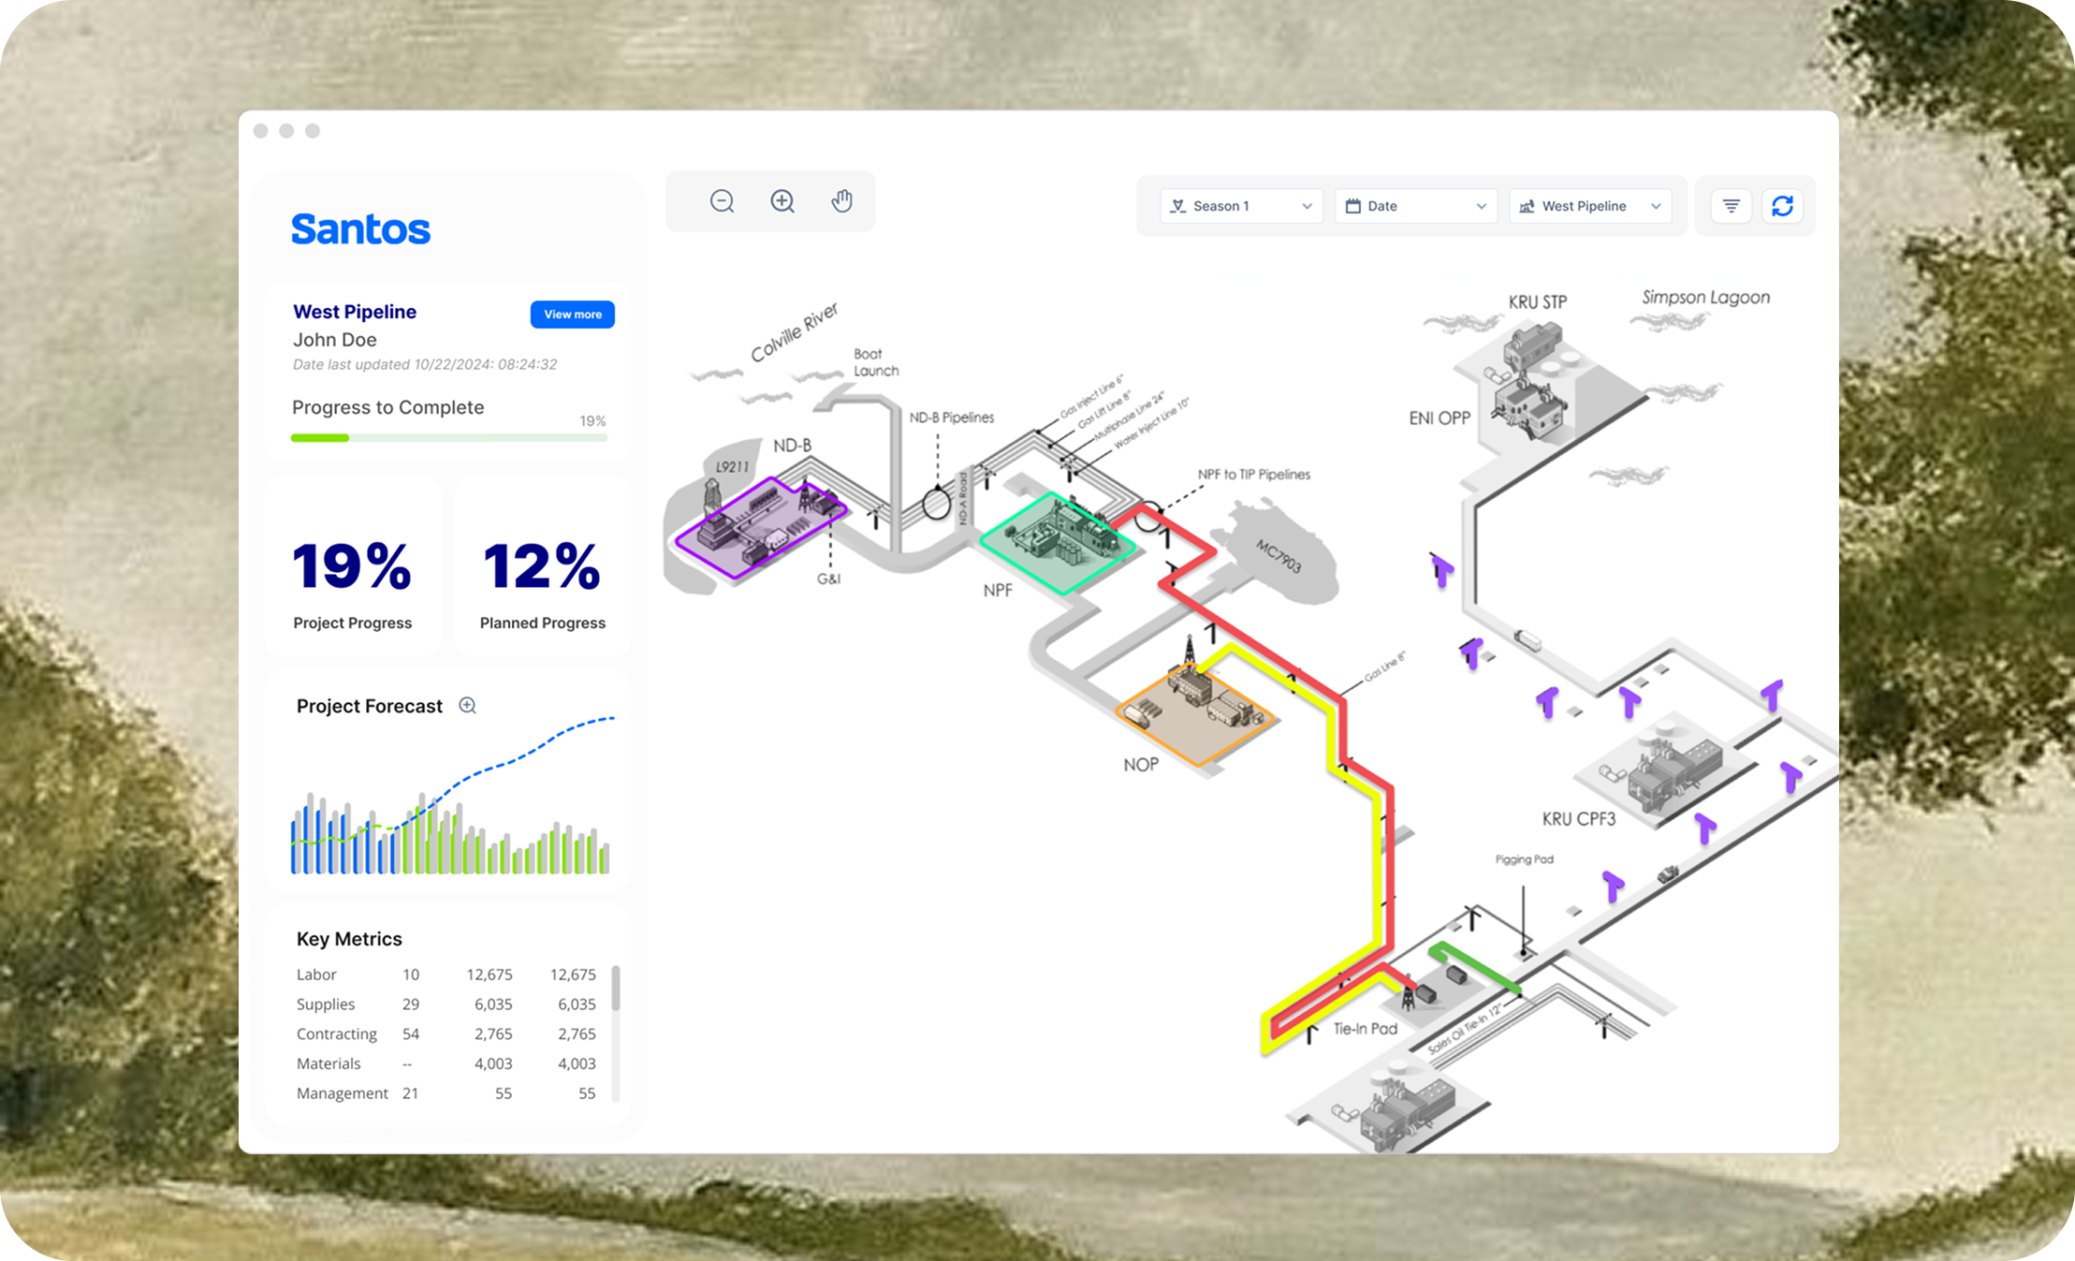Open the filter options icon

(x=1731, y=206)
